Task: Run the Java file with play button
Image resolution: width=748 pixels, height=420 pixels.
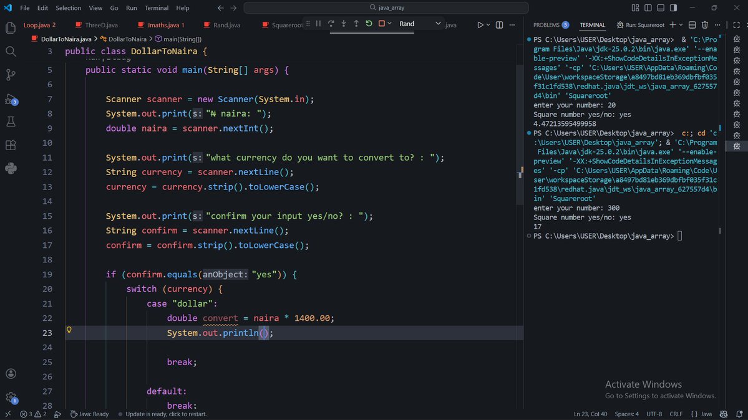Action: pos(480,25)
